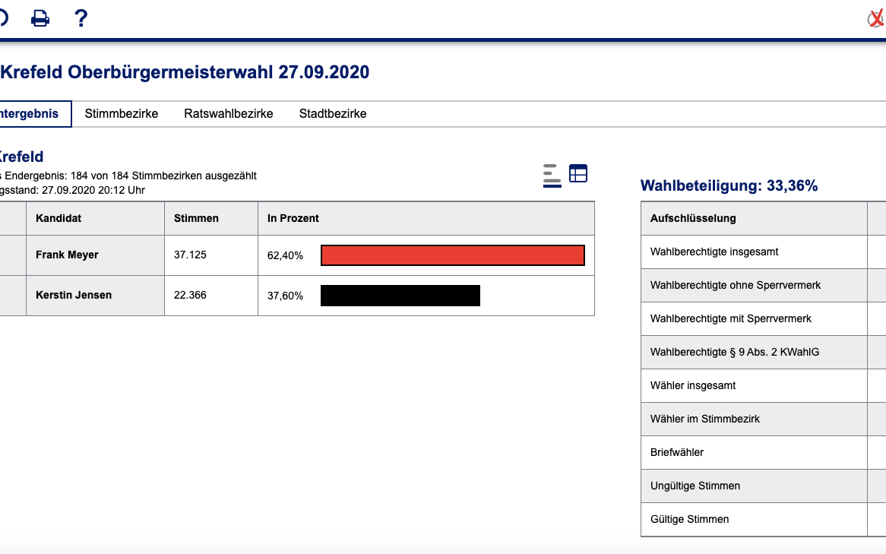
Task: Select the Kerstin Jensen candidate name
Action: coord(74,295)
